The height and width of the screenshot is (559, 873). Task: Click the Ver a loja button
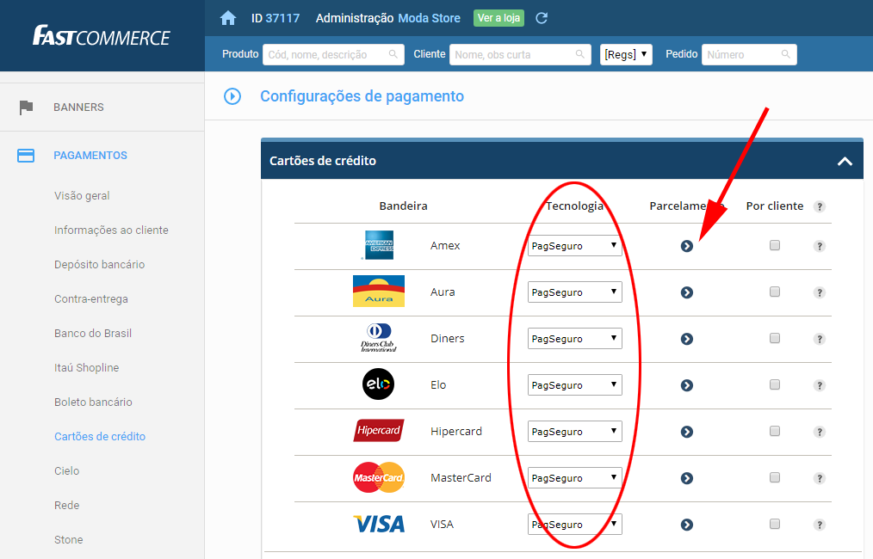click(x=498, y=18)
